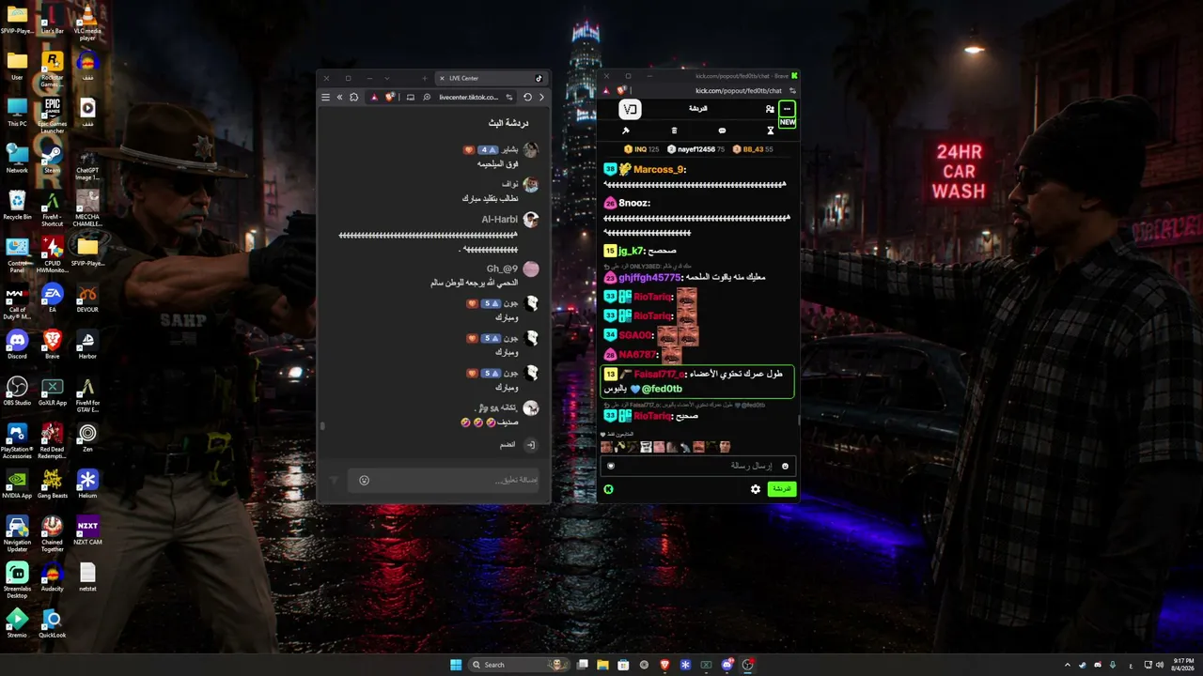Click Al-Harbi's avatar in TikTok chat
The width and height of the screenshot is (1203, 676).
[x=531, y=220]
